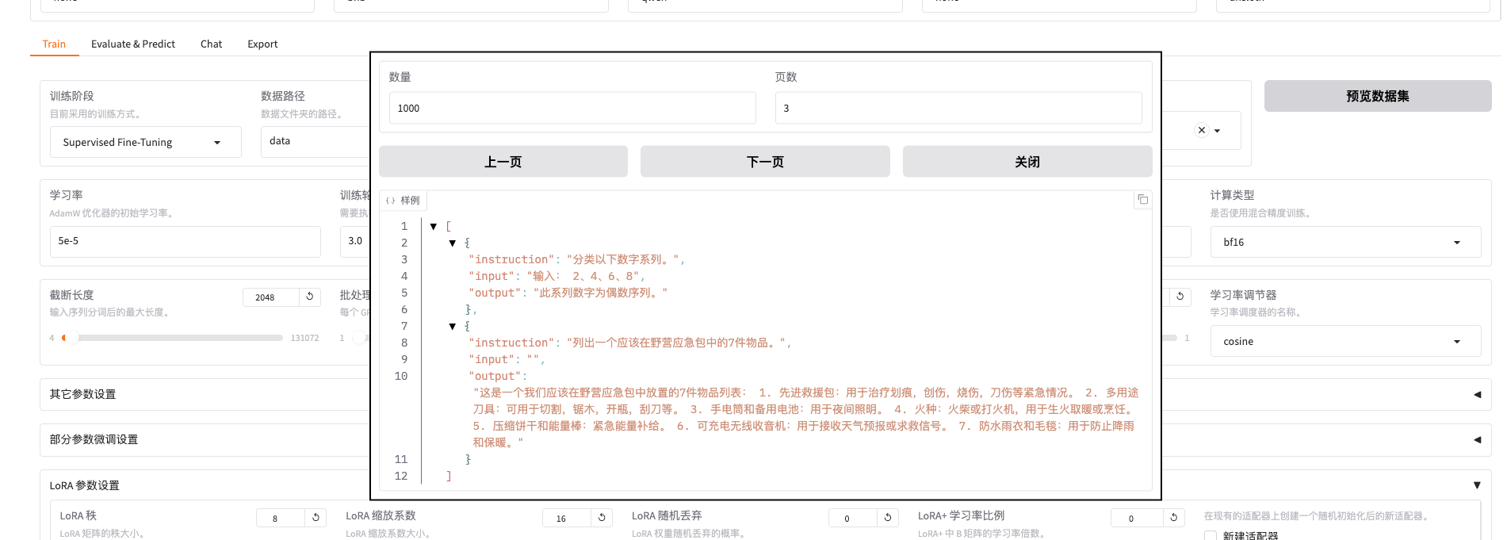The height and width of the screenshot is (540, 1507).
Task: Open the Supervised Fine-Tuning dropdown
Action: (145, 142)
